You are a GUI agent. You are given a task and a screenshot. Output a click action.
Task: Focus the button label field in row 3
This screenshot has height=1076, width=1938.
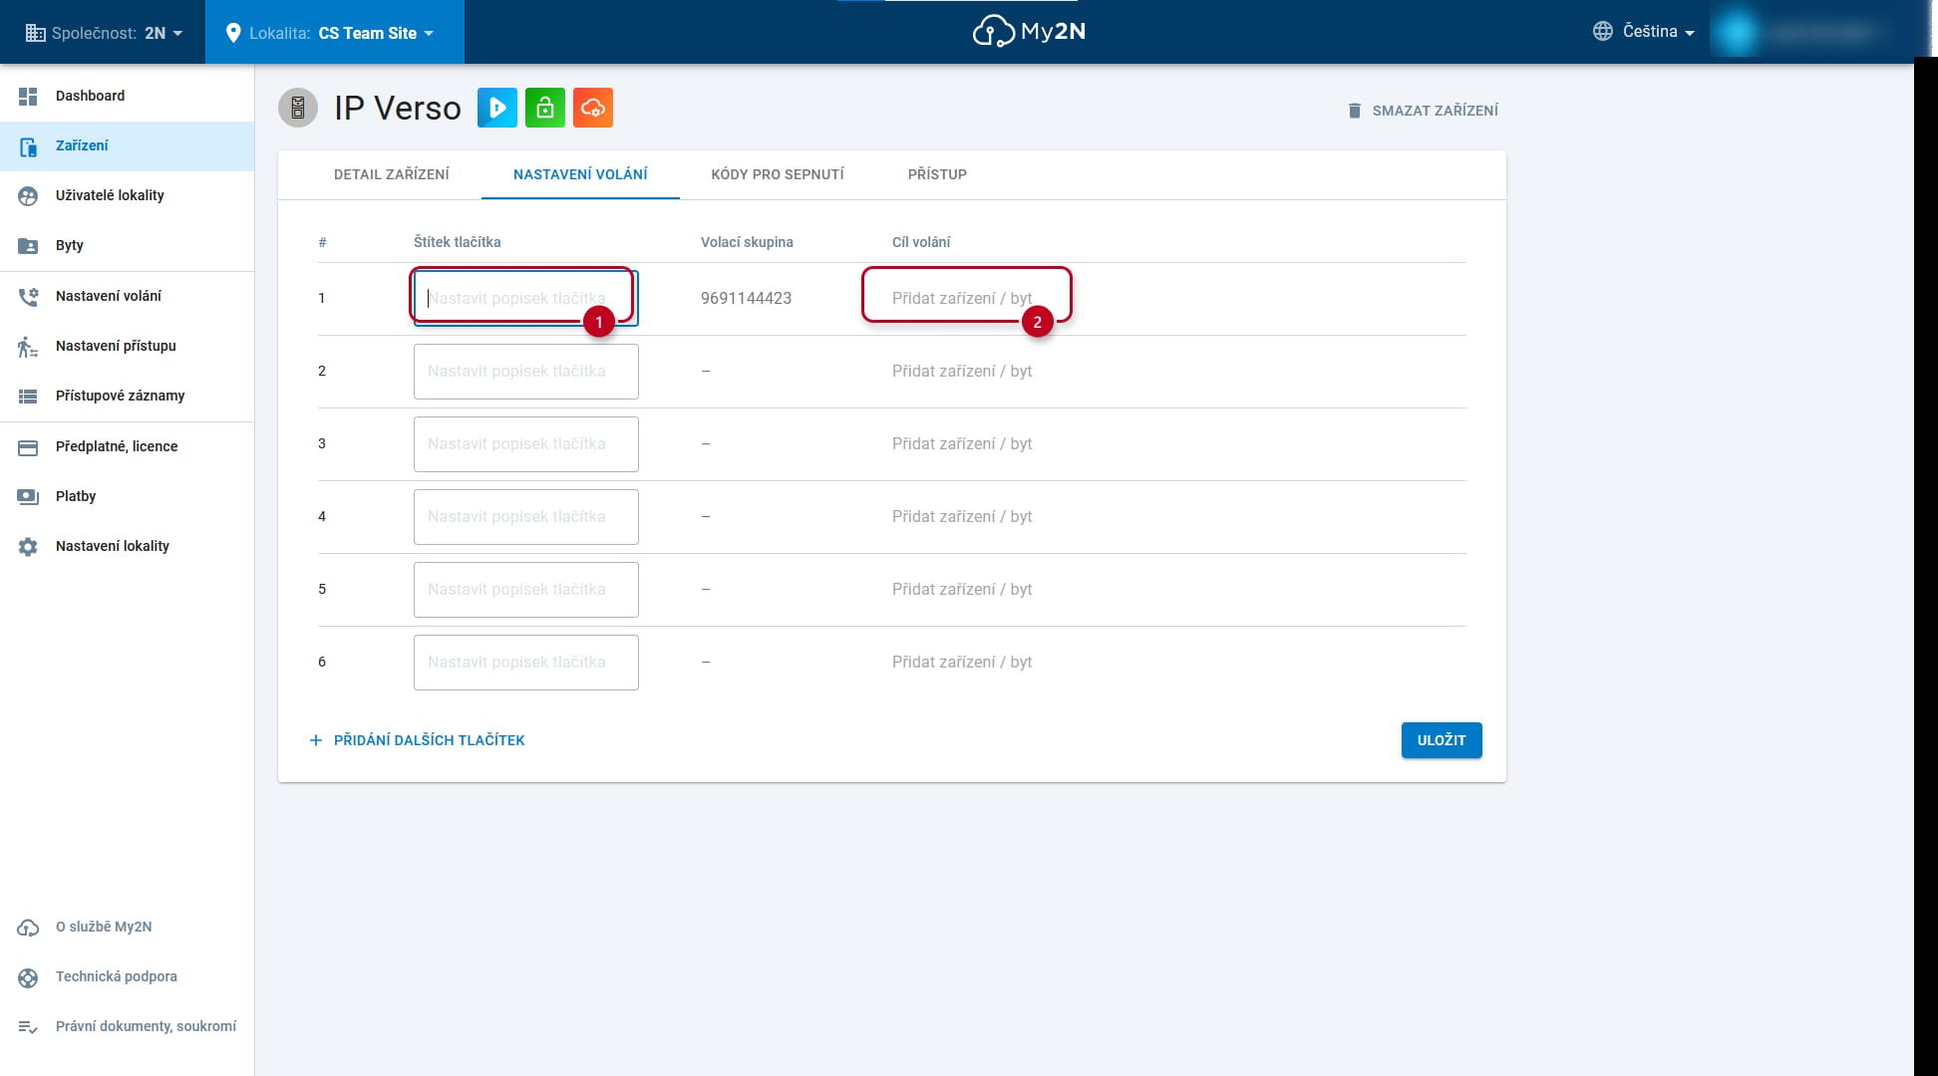526,444
